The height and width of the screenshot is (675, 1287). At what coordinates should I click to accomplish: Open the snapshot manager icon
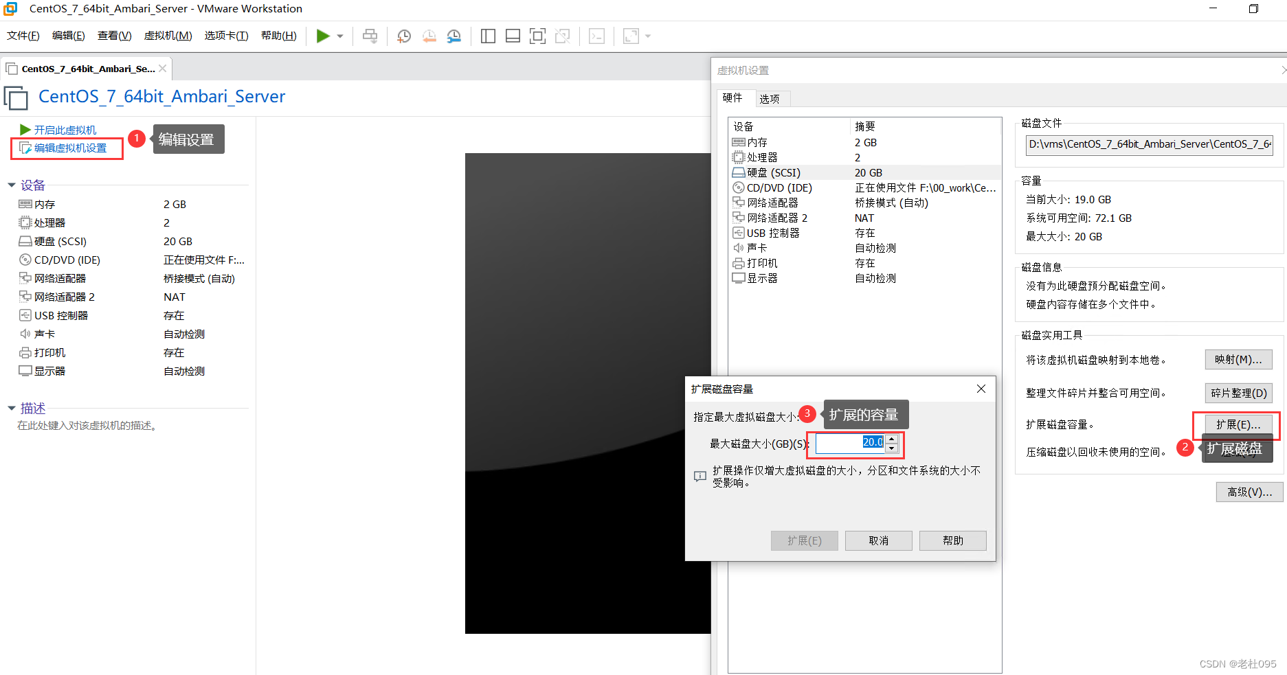pyautogui.click(x=454, y=36)
